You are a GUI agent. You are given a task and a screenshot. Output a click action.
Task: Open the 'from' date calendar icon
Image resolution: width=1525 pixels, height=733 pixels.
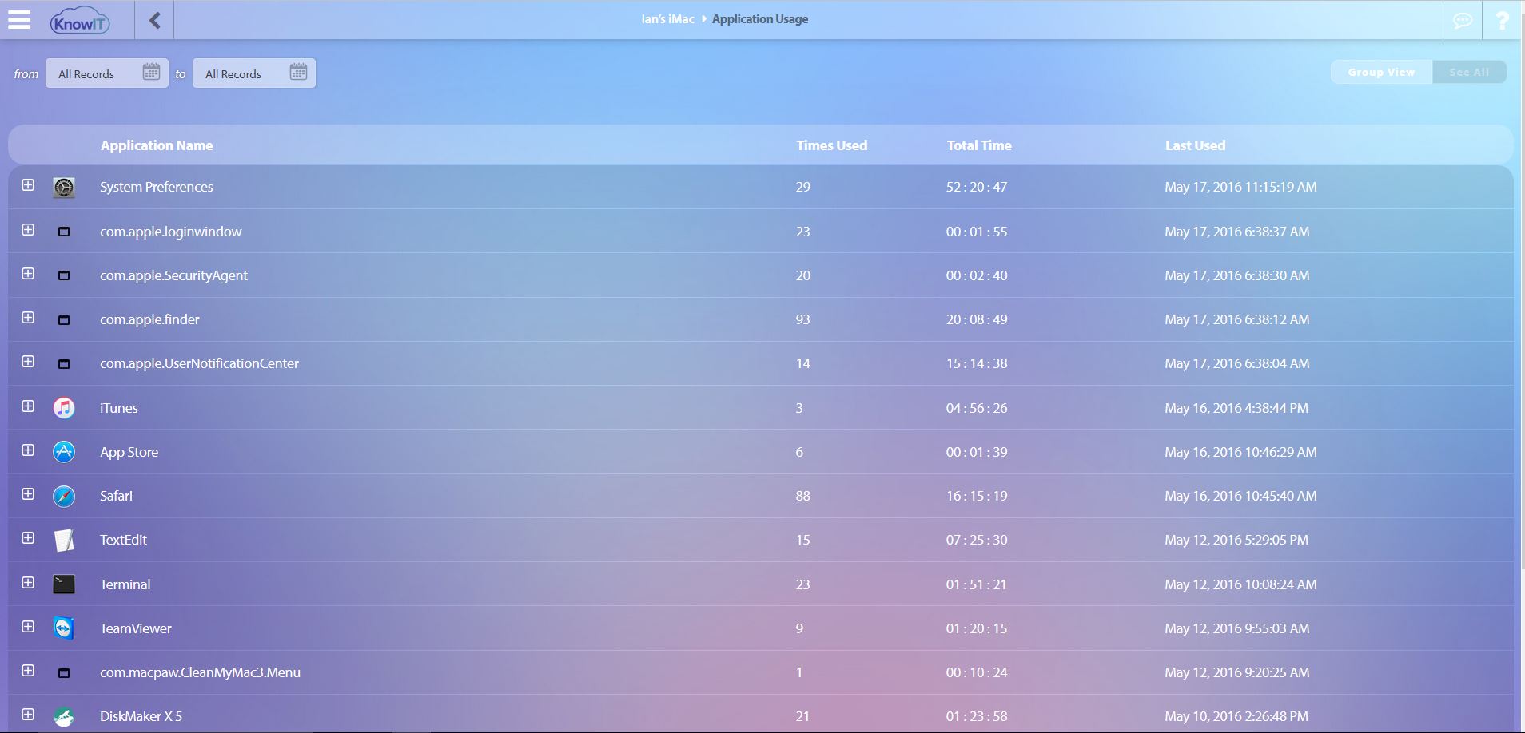pos(151,72)
